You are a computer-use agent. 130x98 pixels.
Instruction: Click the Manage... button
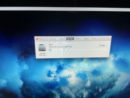point(103,45)
